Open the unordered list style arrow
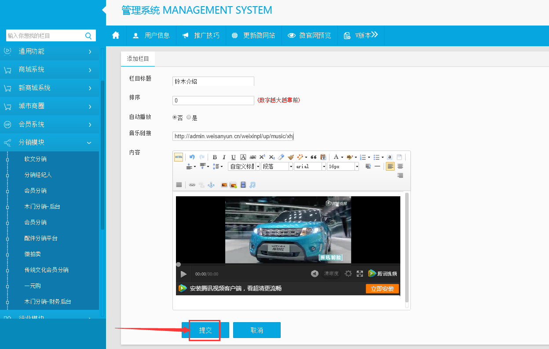Image resolution: width=549 pixels, height=349 pixels. pyautogui.click(x=383, y=157)
